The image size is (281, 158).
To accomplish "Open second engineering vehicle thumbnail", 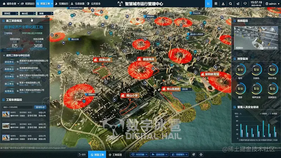I will 6,126.
